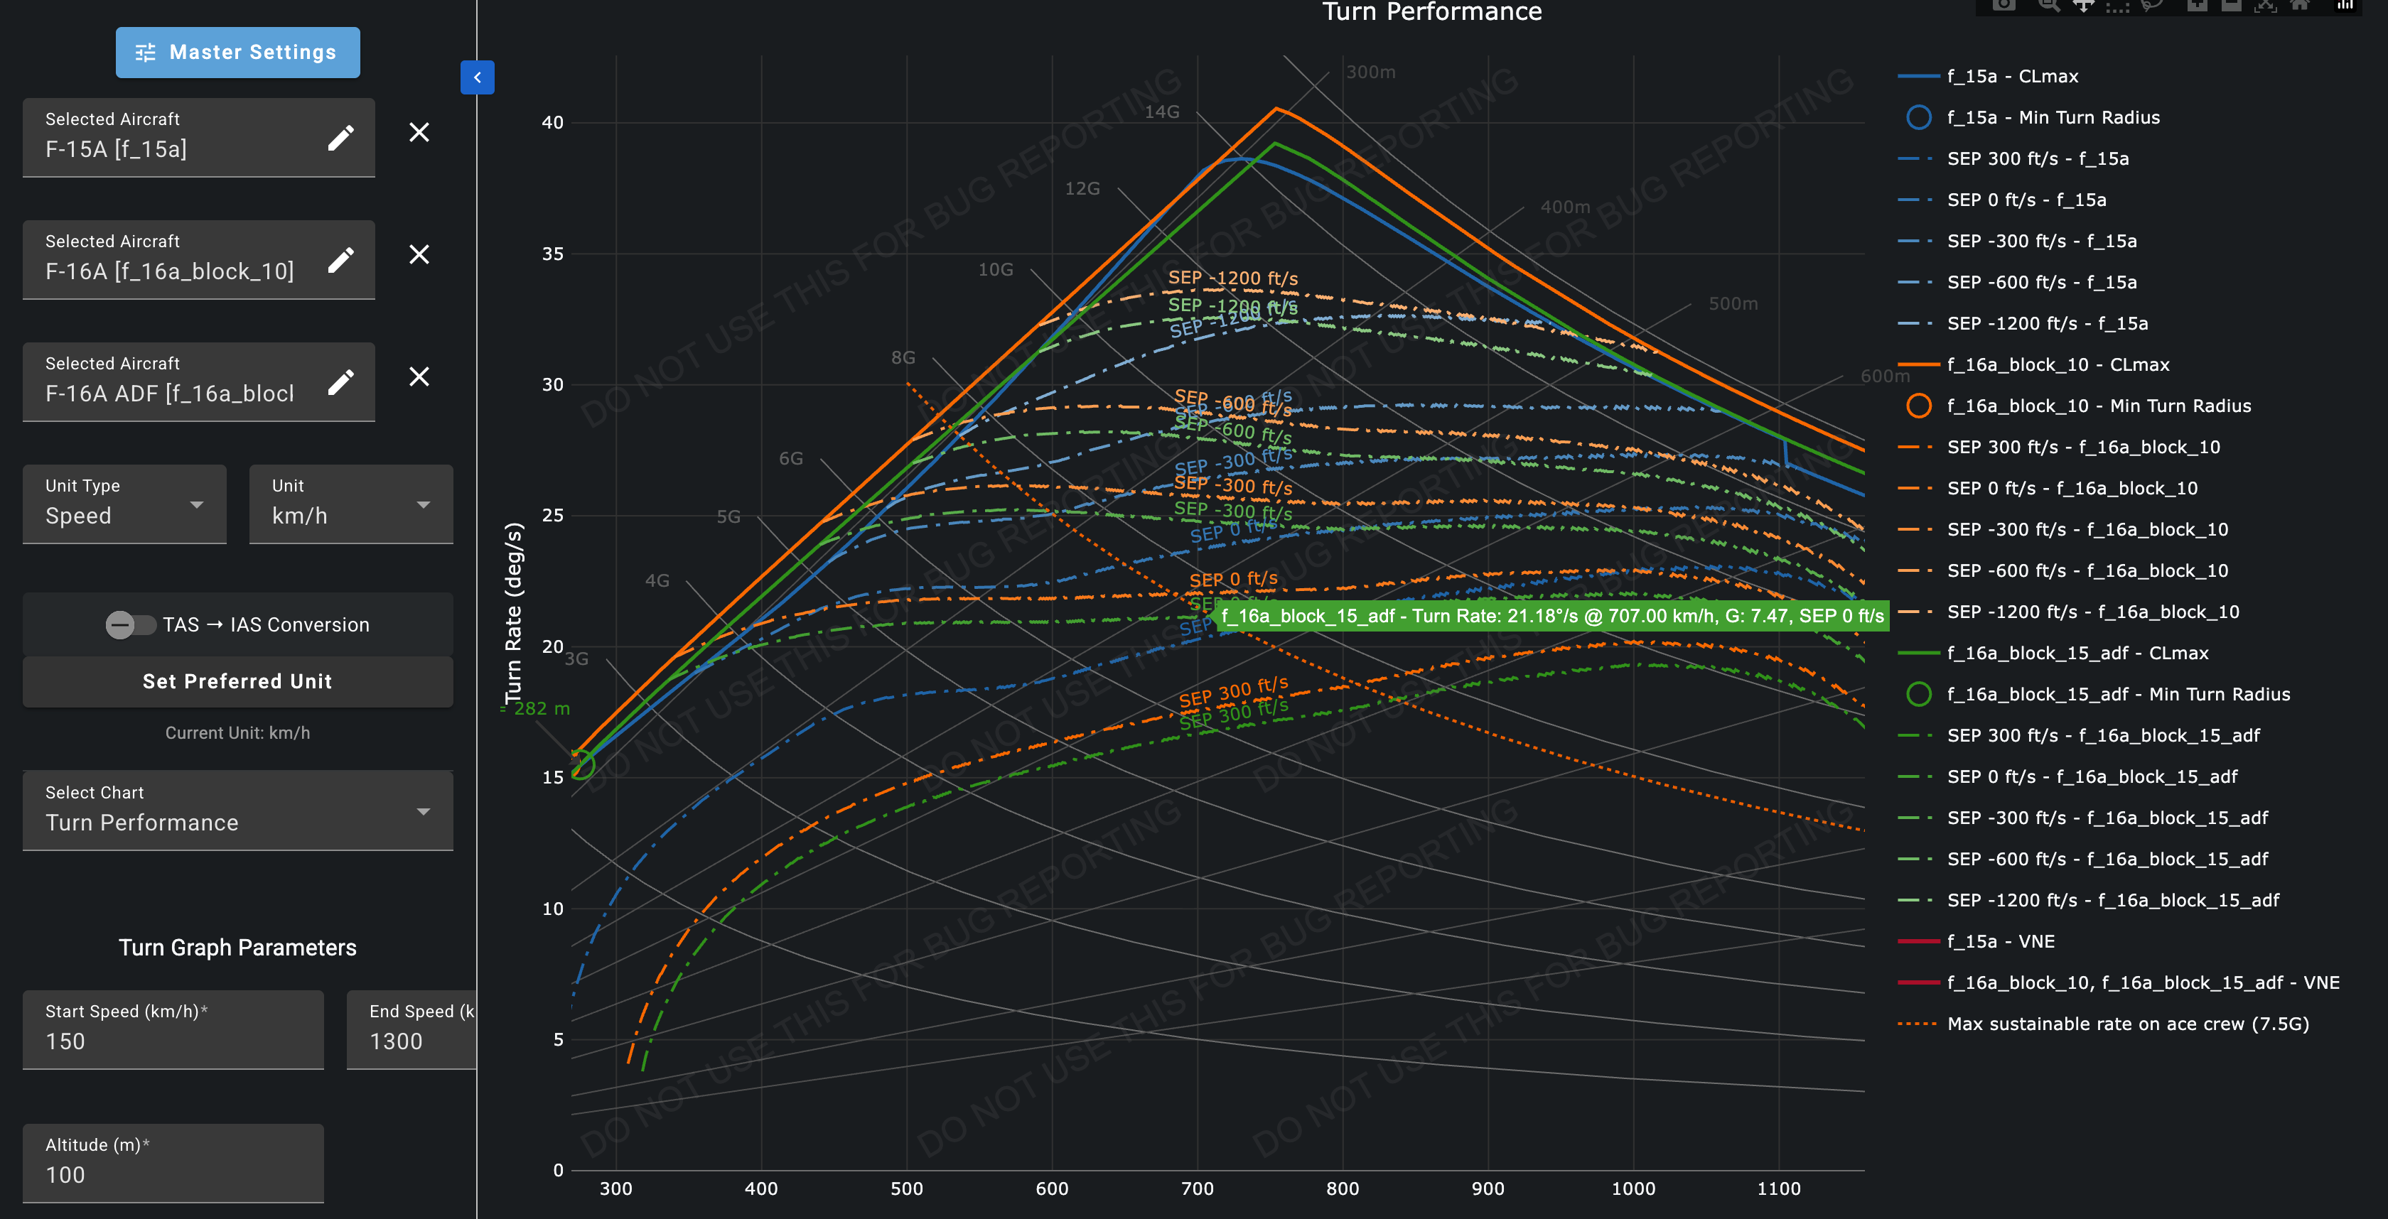Click pencil icon for F-16A block 10

(340, 259)
